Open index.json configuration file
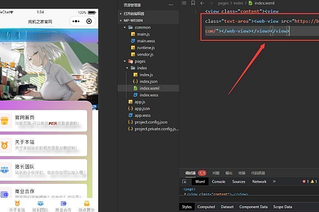Viewport: 319px width, 212px height. pyautogui.click(x=148, y=81)
